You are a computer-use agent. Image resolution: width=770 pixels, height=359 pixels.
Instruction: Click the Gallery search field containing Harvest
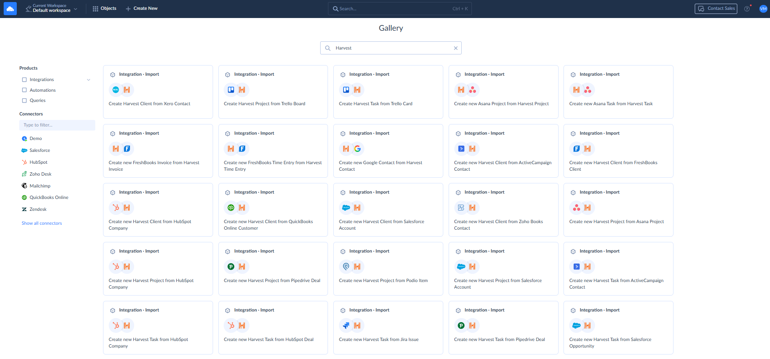click(x=391, y=48)
